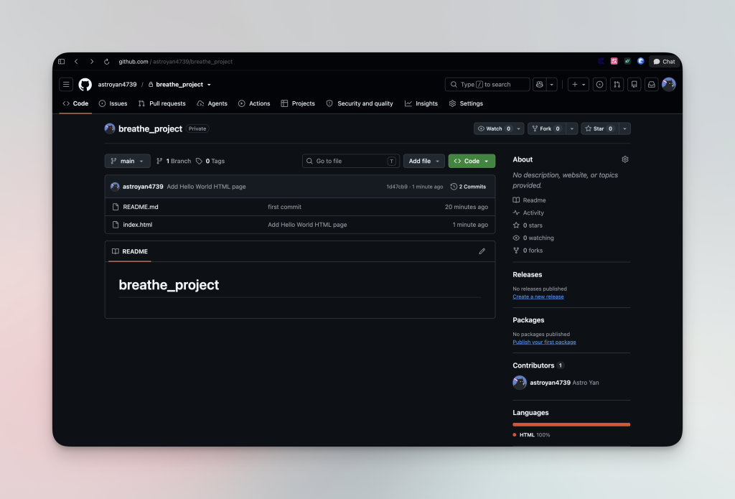This screenshot has width=735, height=499.
Task: Expand the breathe_project repo switcher caret
Action: tap(209, 85)
